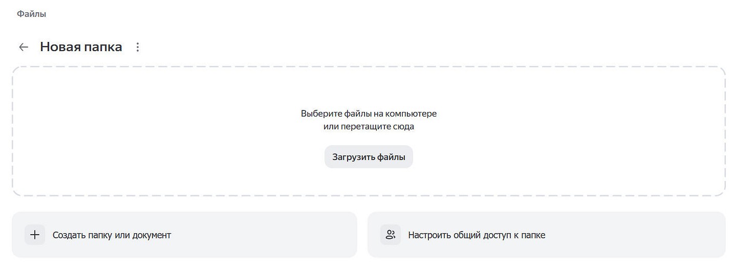This screenshot has width=733, height=273.
Task: Click the word документ in the create card
Action: tap(152, 235)
